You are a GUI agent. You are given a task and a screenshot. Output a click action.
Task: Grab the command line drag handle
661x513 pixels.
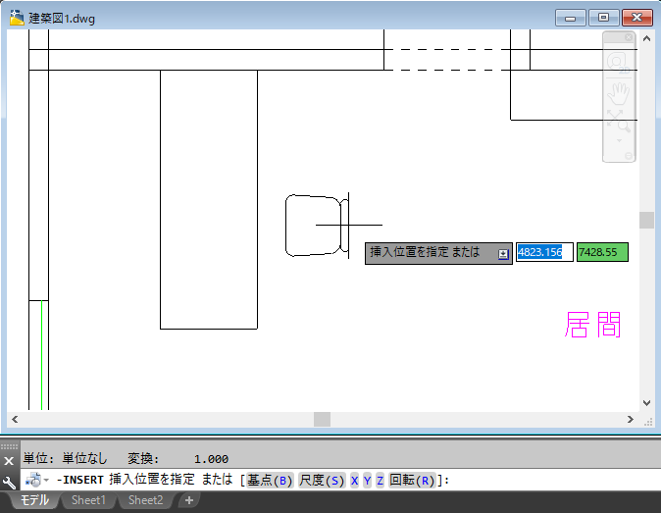click(9, 446)
